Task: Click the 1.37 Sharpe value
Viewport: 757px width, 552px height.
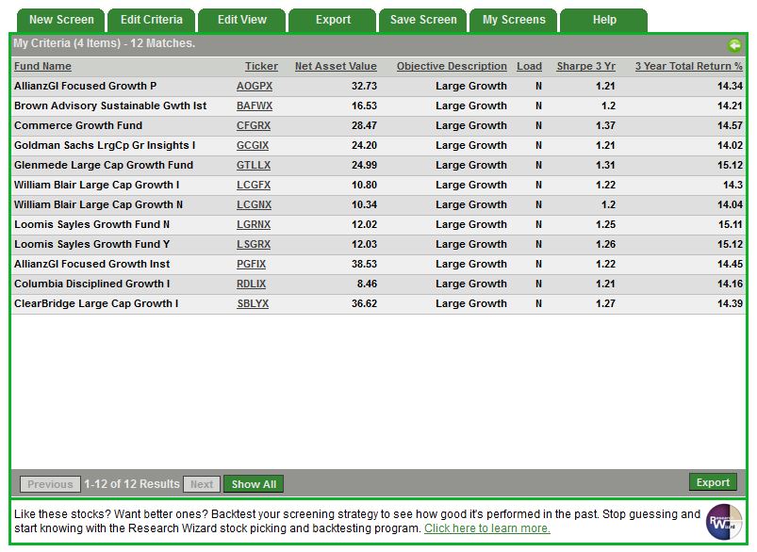Action: 605,125
